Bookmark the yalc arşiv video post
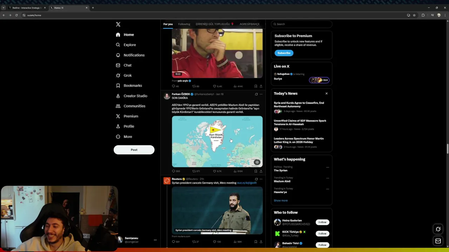Viewport: 449px width, 252px height. click(x=256, y=86)
